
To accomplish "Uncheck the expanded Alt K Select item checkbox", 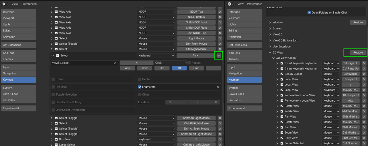I will click(x=57, y=56).
